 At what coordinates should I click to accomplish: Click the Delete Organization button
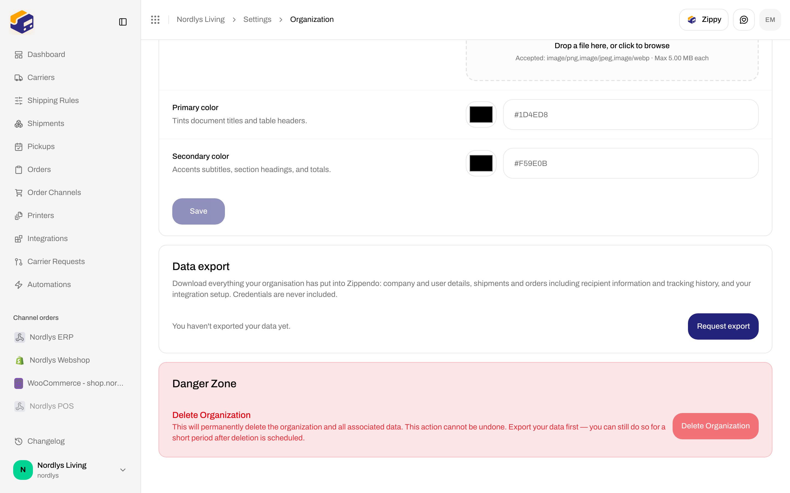[715, 426]
